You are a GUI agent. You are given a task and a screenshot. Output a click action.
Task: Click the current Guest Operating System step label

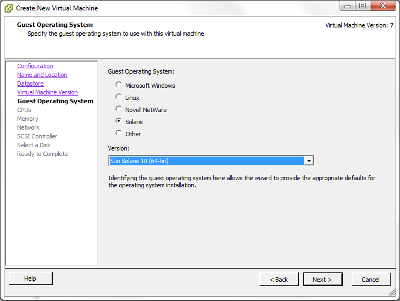(x=55, y=101)
